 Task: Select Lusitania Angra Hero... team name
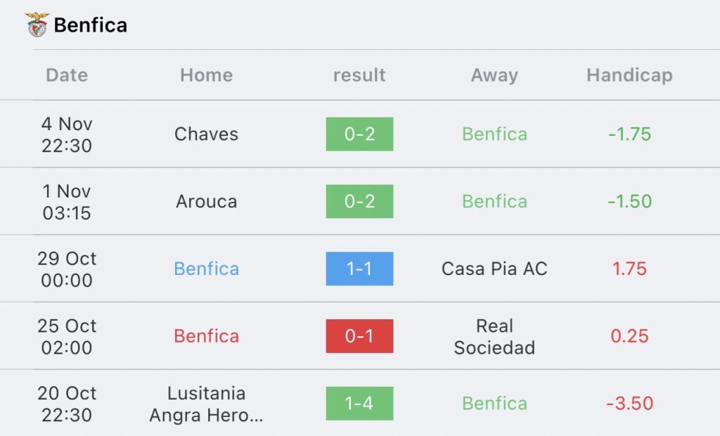[x=206, y=404]
